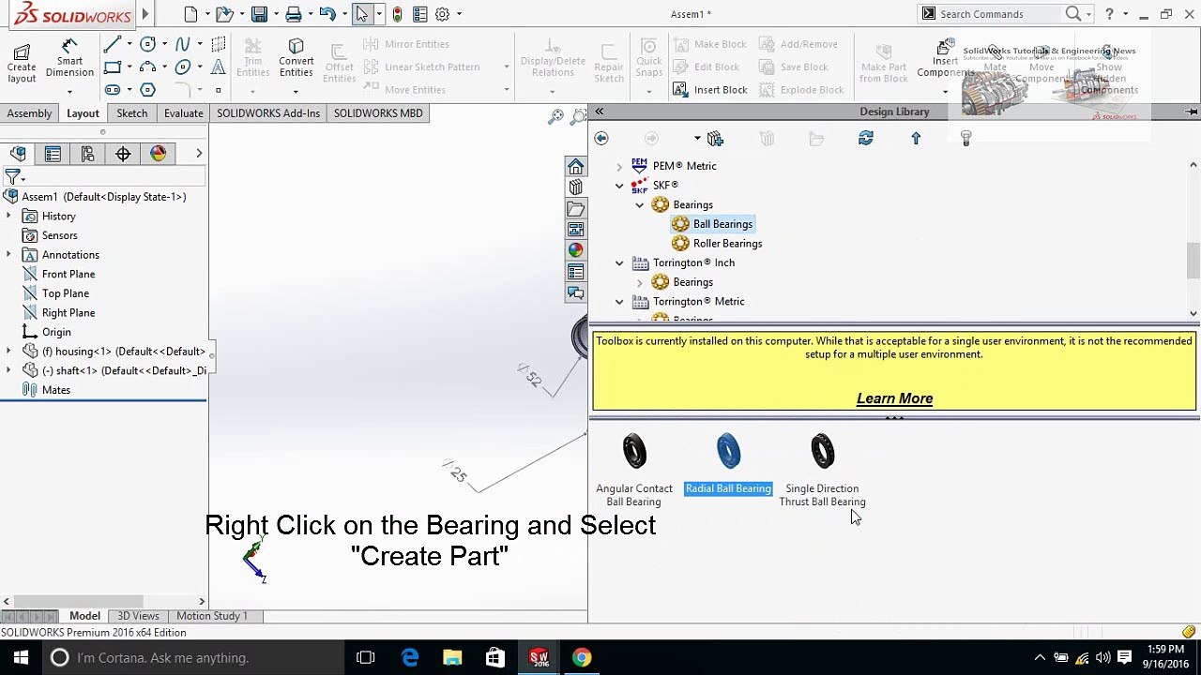Screen dimensions: 1201x675
Task: Switch to the Sketch tab
Action: 131,113
